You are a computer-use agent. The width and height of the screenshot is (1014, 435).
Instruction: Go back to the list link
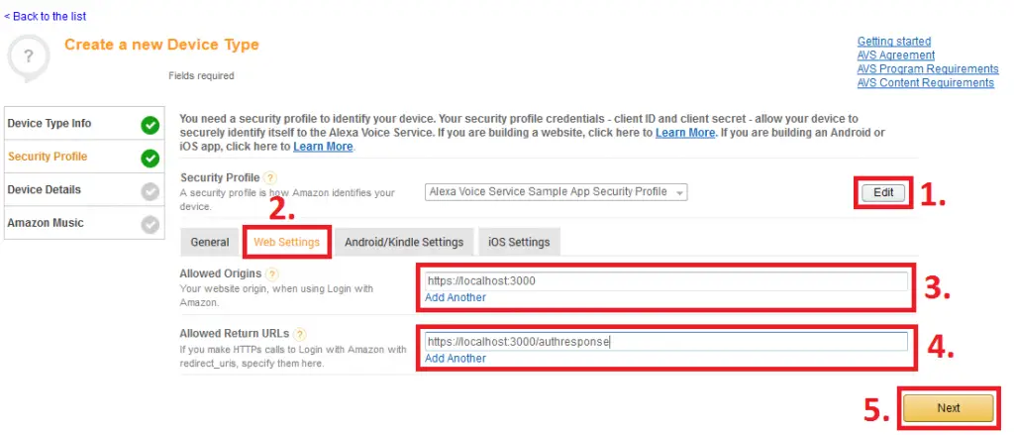(x=46, y=16)
